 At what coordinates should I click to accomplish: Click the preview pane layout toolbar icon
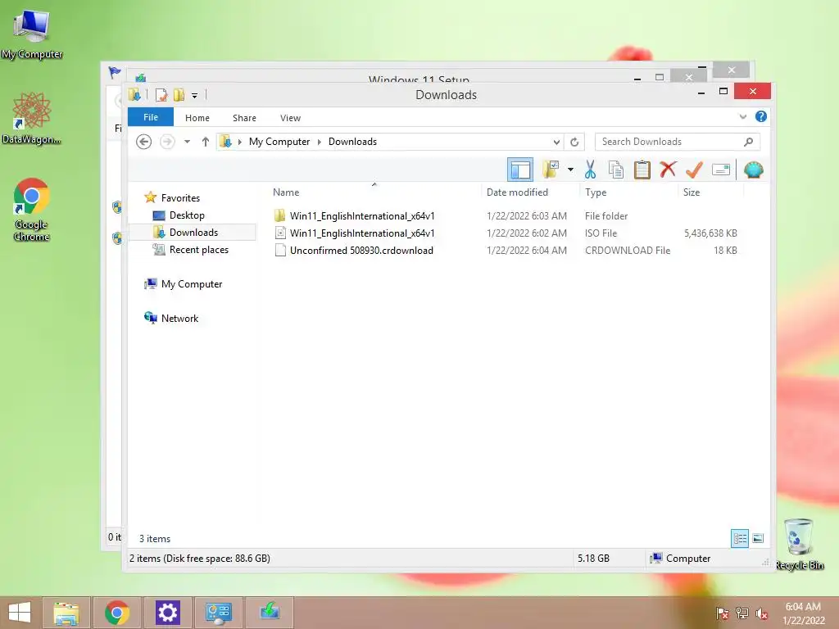[519, 170]
